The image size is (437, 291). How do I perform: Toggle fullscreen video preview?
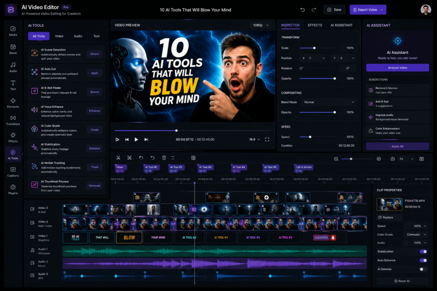click(267, 139)
